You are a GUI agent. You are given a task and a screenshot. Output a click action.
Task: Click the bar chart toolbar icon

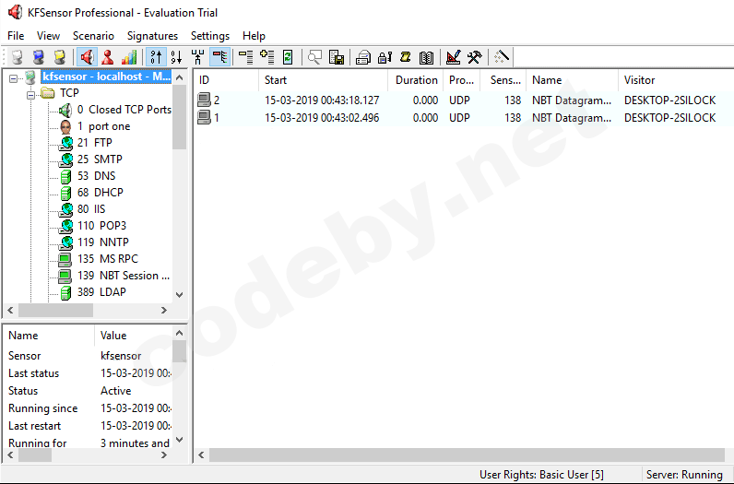click(x=129, y=57)
